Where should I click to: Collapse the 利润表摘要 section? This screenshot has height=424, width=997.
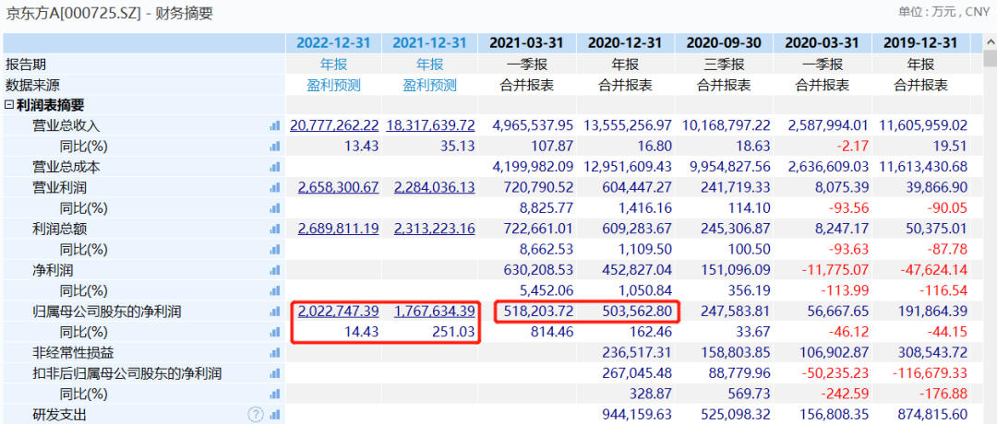pos(9,105)
